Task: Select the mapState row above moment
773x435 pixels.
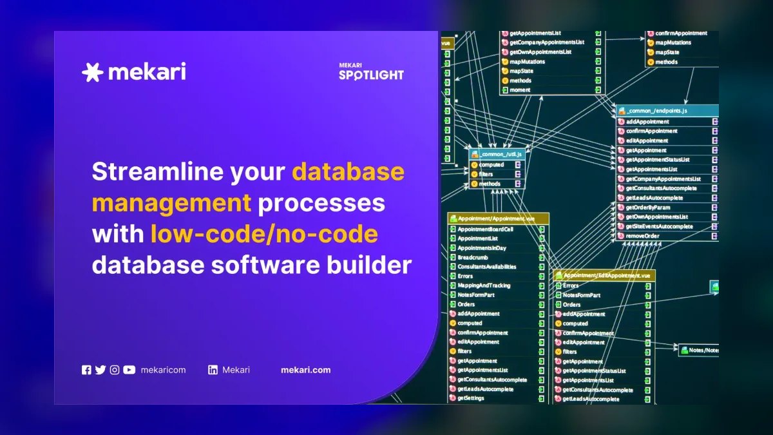Action: pos(553,71)
